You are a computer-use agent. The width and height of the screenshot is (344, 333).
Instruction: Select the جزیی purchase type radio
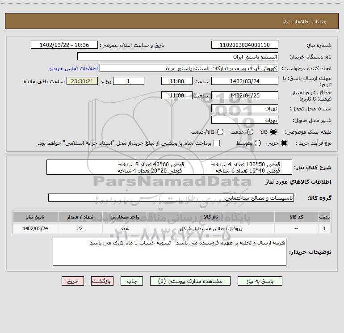point(284,143)
